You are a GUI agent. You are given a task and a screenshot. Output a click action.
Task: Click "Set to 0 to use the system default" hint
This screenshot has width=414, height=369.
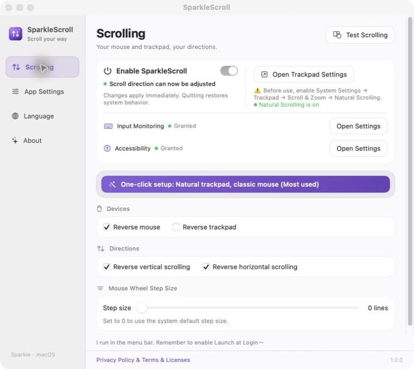(166, 321)
